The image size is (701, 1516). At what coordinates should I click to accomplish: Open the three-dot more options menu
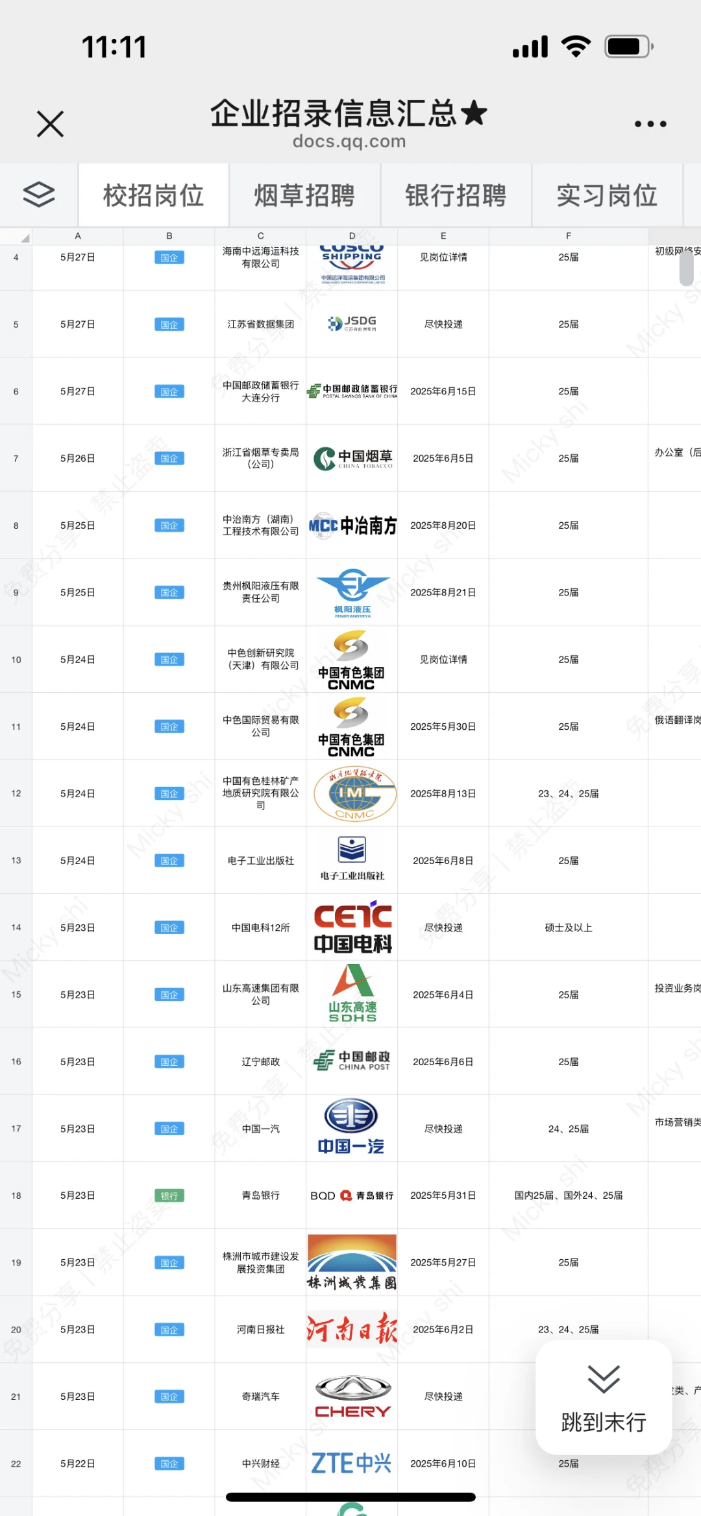(x=650, y=124)
